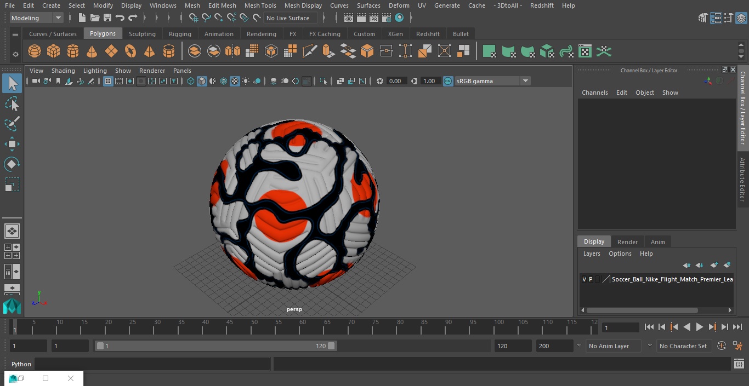The image size is (749, 386).
Task: Click the range slider bar handle at 120
Action: point(331,346)
